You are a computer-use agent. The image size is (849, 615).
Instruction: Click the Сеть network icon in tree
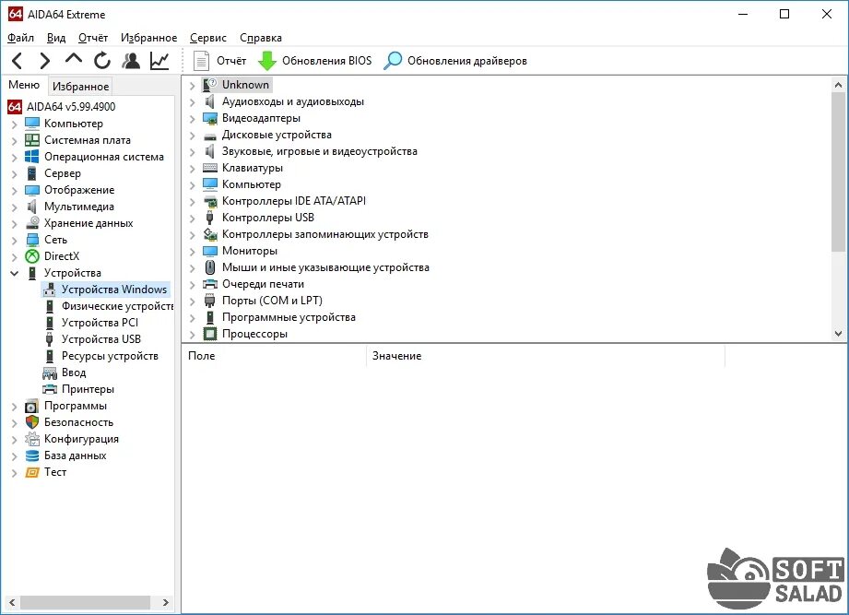point(32,240)
